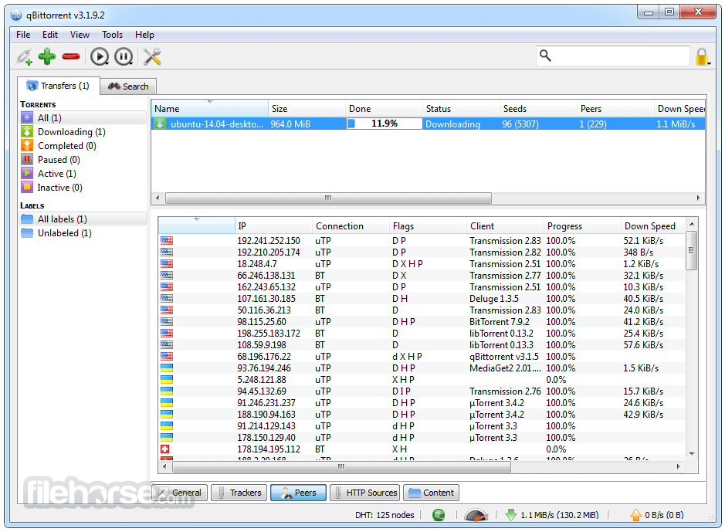Switch to the Search tab
725x532 pixels.
pos(128,86)
